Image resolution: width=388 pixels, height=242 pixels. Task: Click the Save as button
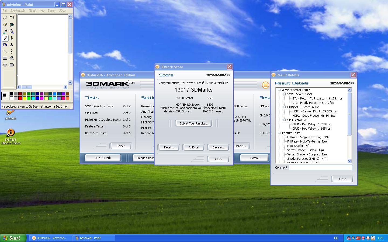[x=219, y=147]
